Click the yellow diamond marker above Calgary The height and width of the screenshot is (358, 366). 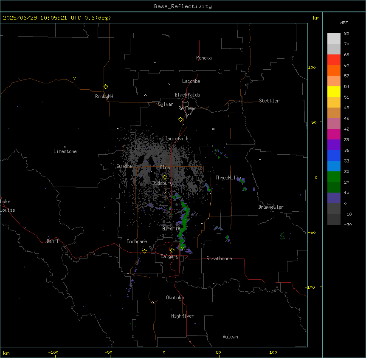point(172,250)
